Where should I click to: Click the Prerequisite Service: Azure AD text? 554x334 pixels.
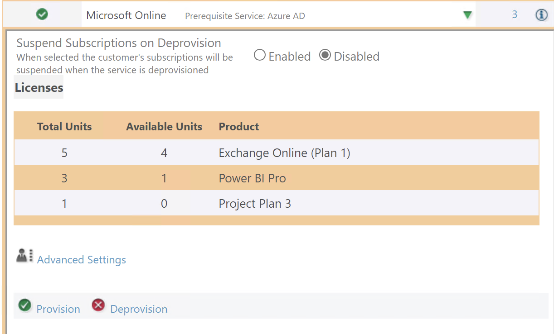coord(245,16)
